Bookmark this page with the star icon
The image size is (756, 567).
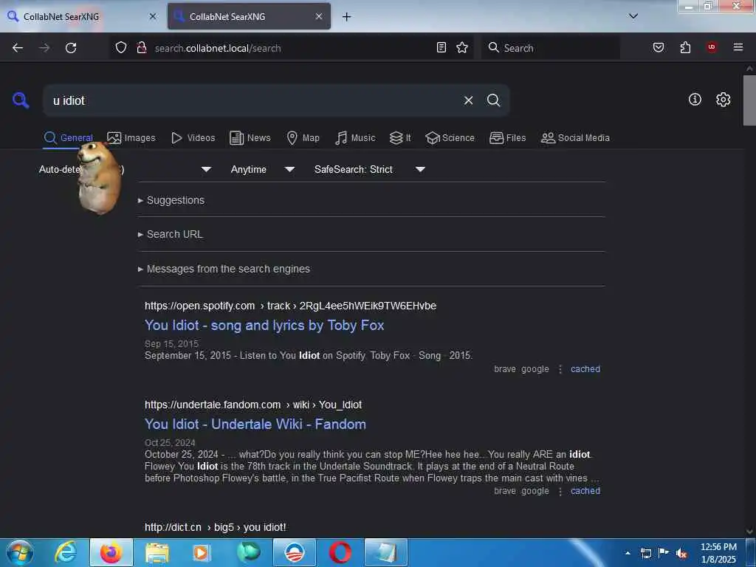click(462, 47)
